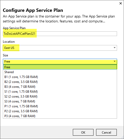
Task: Open the Location dropdown showing East US
Action: pyautogui.click(x=60, y=48)
